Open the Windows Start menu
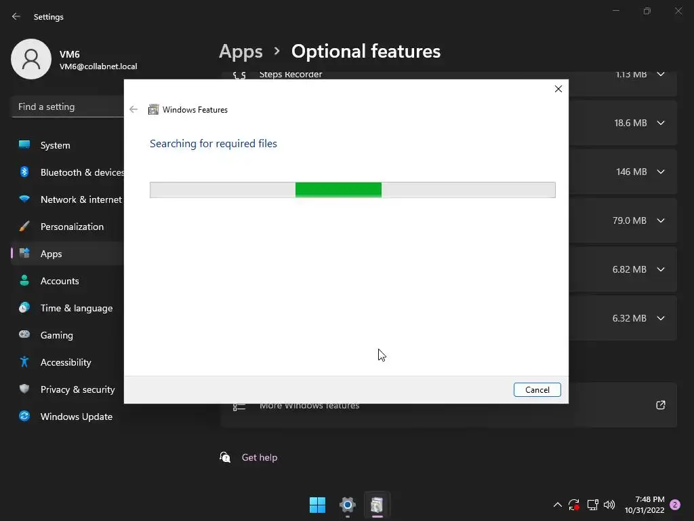This screenshot has height=521, width=694. click(317, 505)
